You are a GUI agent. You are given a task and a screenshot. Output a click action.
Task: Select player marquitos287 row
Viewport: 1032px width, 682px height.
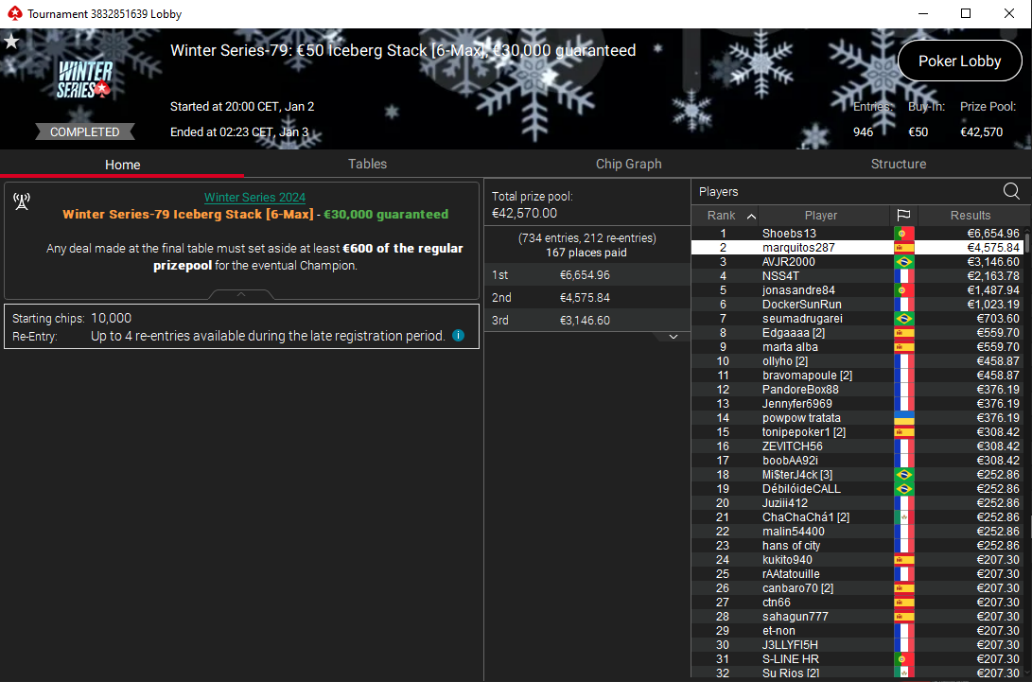tap(856, 248)
